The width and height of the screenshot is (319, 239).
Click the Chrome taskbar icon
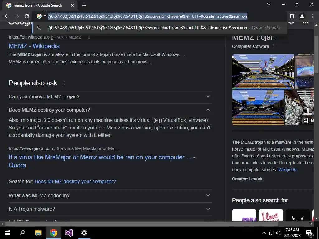(54, 233)
